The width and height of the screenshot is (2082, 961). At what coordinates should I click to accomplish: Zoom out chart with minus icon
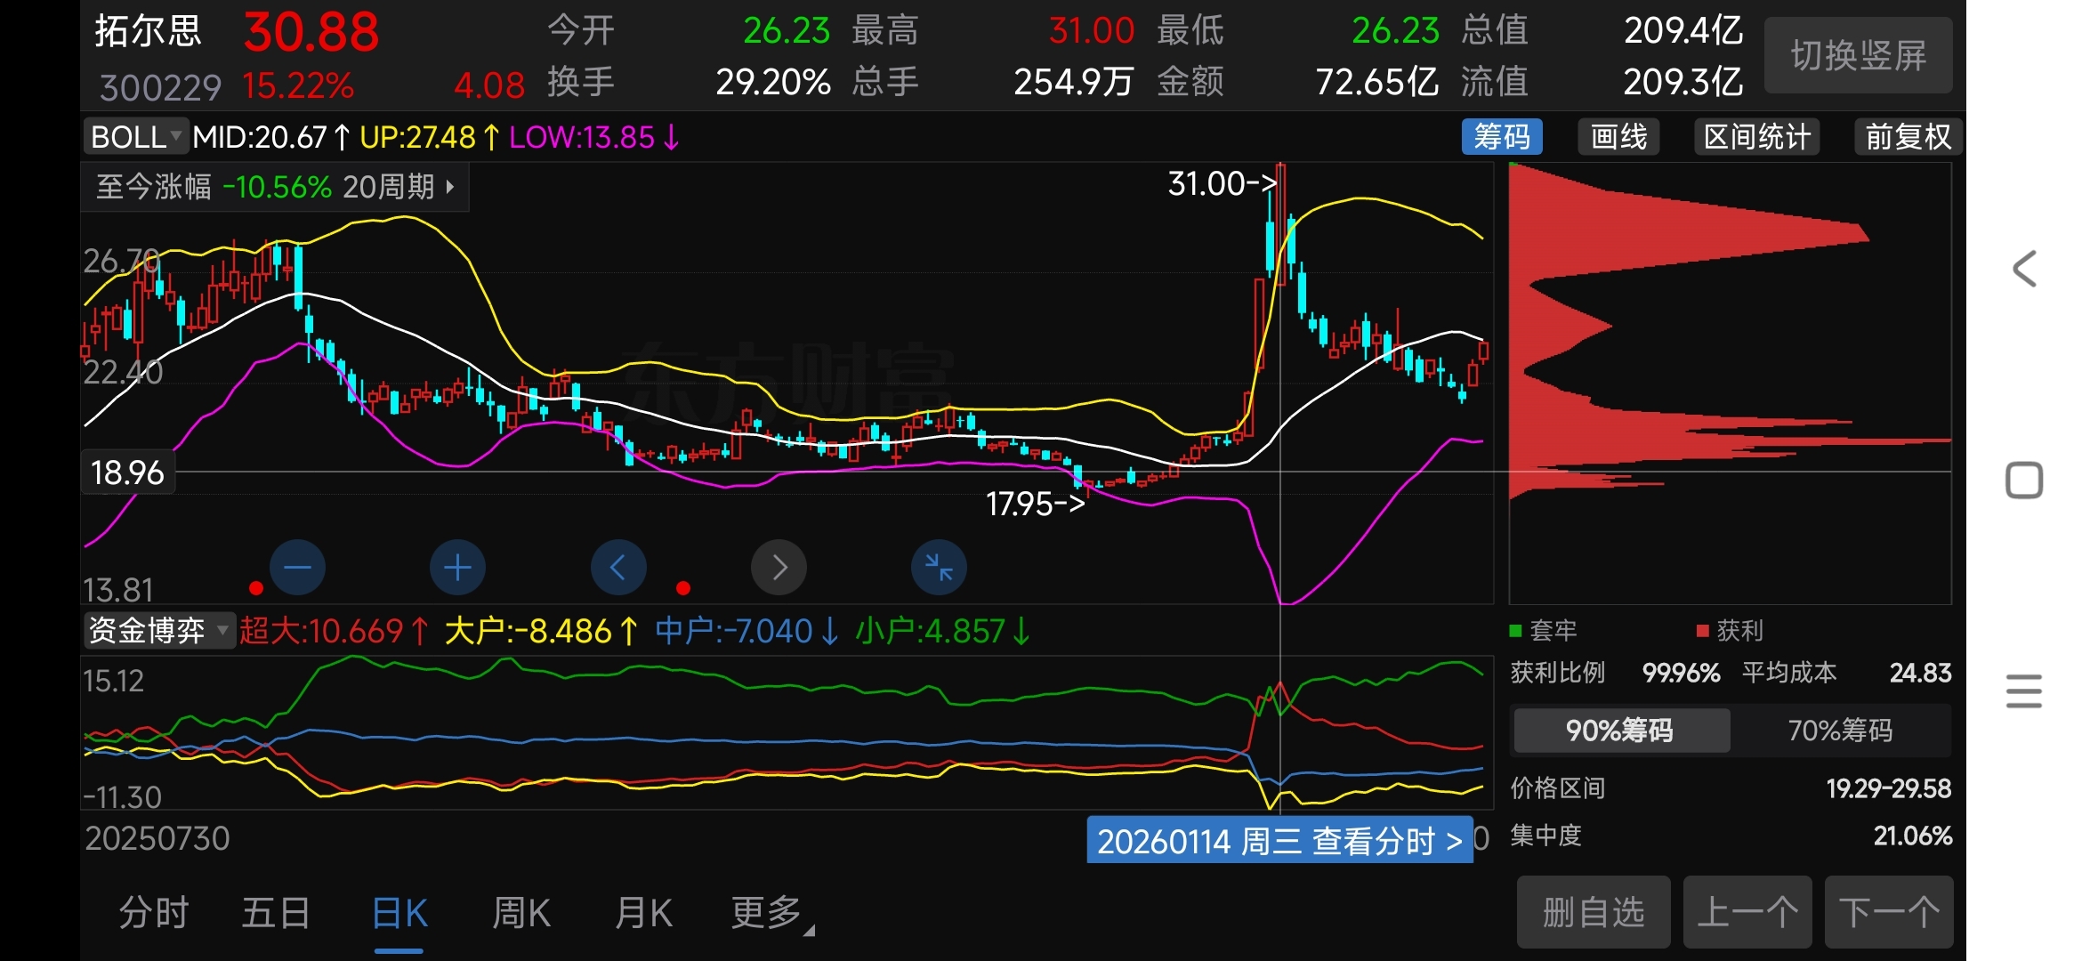coord(297,568)
